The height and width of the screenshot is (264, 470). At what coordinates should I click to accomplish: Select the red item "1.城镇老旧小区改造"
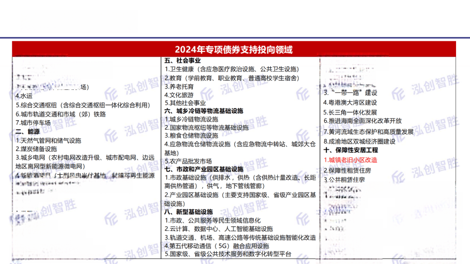pos(350,160)
